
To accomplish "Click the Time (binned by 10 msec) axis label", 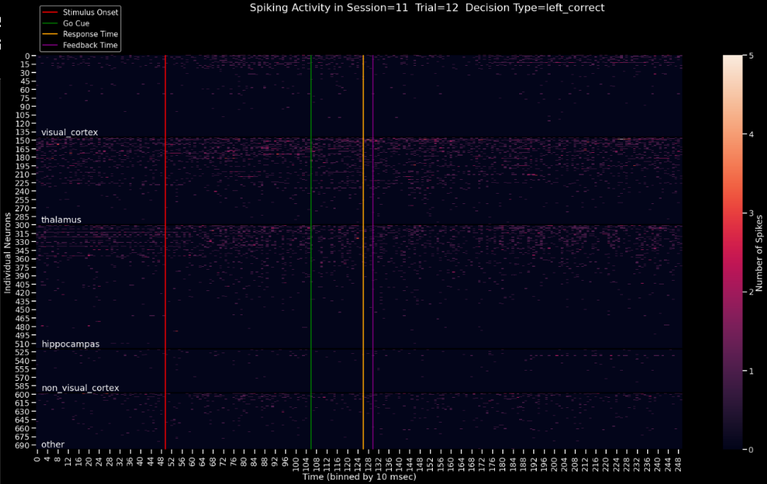I will [359, 477].
